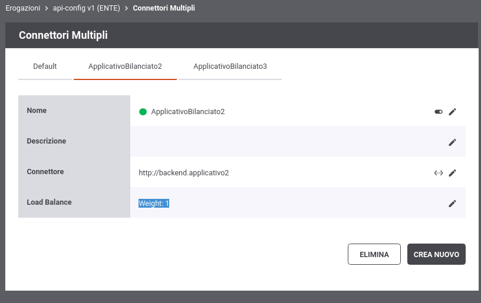481x303 pixels.
Task: Click the breadcrumb chevron after Erogazioni
Action: click(47, 8)
